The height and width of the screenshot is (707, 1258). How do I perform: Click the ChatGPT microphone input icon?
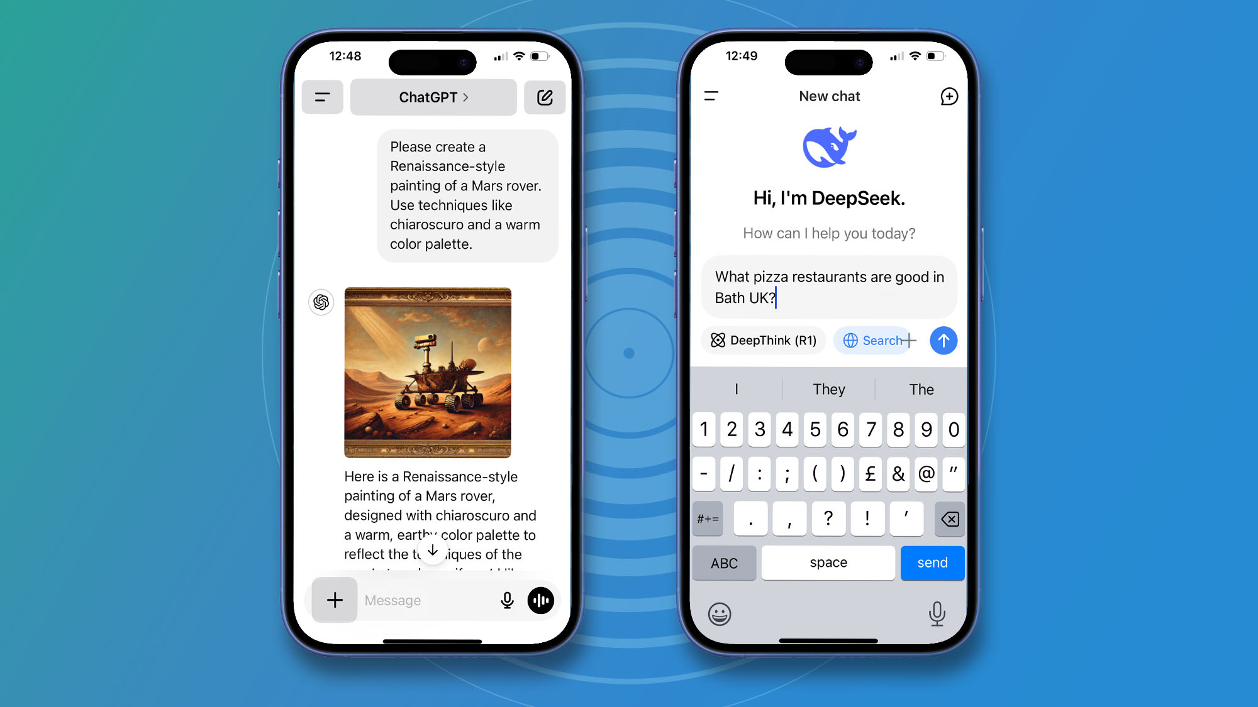tap(506, 600)
